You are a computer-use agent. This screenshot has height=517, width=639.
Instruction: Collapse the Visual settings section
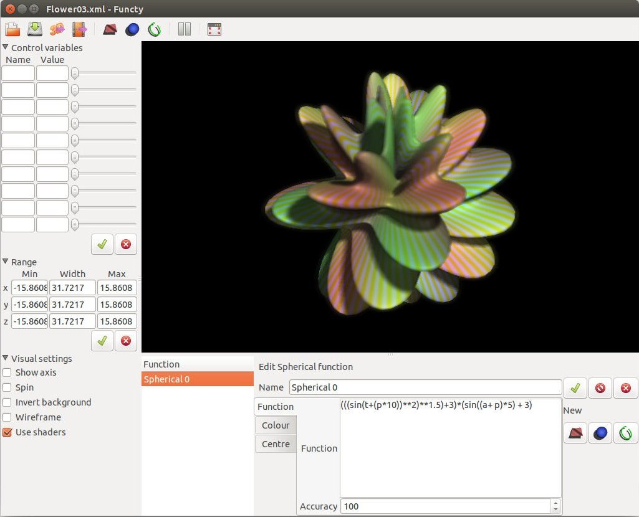[x=5, y=358]
